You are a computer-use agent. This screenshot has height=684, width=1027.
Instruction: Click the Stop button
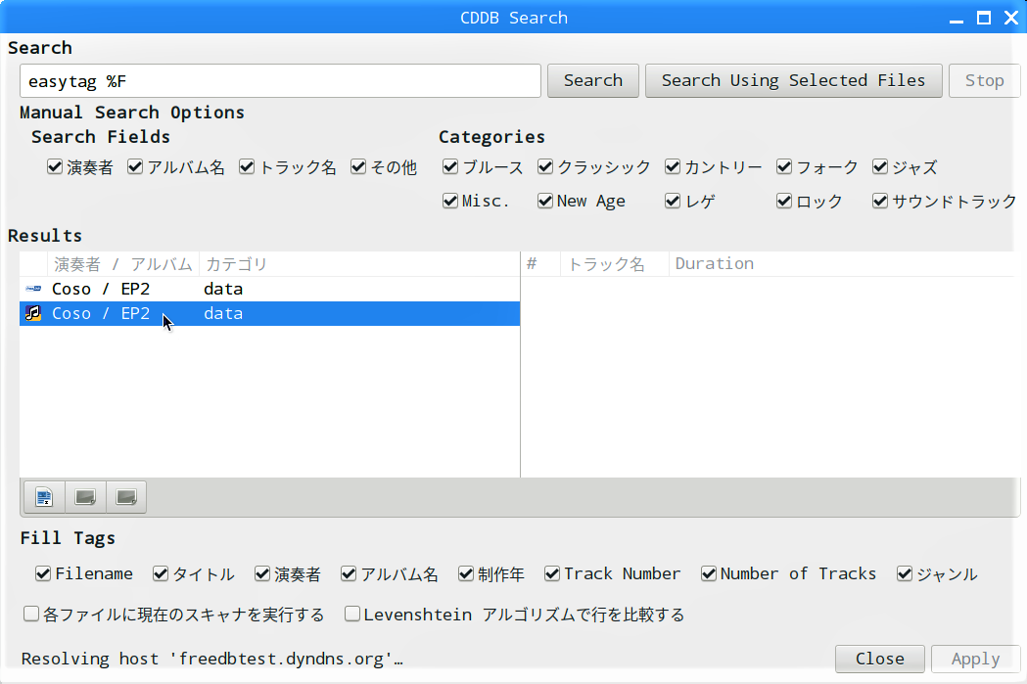(984, 80)
